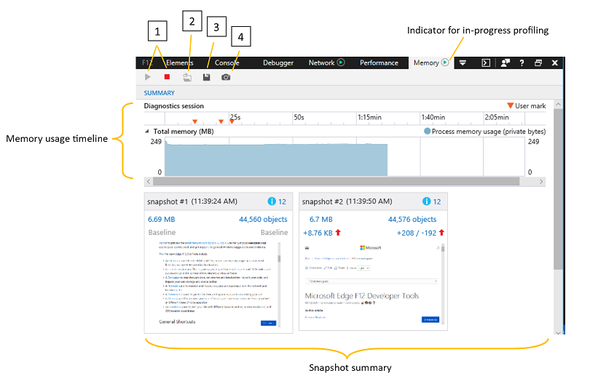
Task: Click the snapshot #1 page thumbnail
Action: [219, 284]
